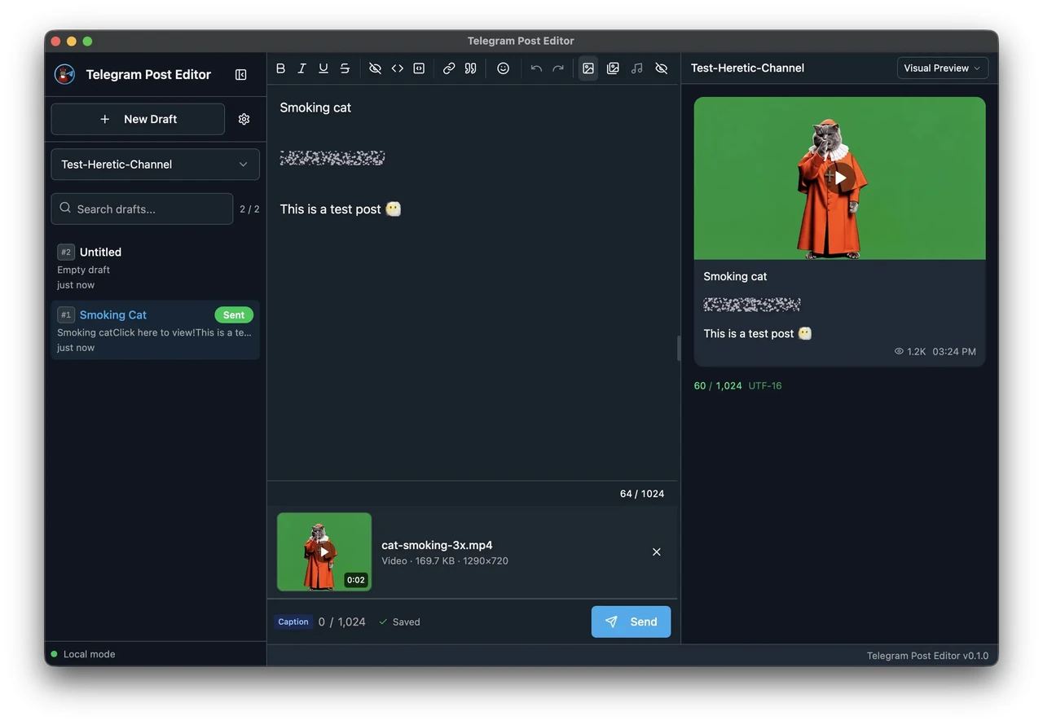Click the 64 / 1024 character counter
Viewport: 1043px width, 725px height.
642,494
